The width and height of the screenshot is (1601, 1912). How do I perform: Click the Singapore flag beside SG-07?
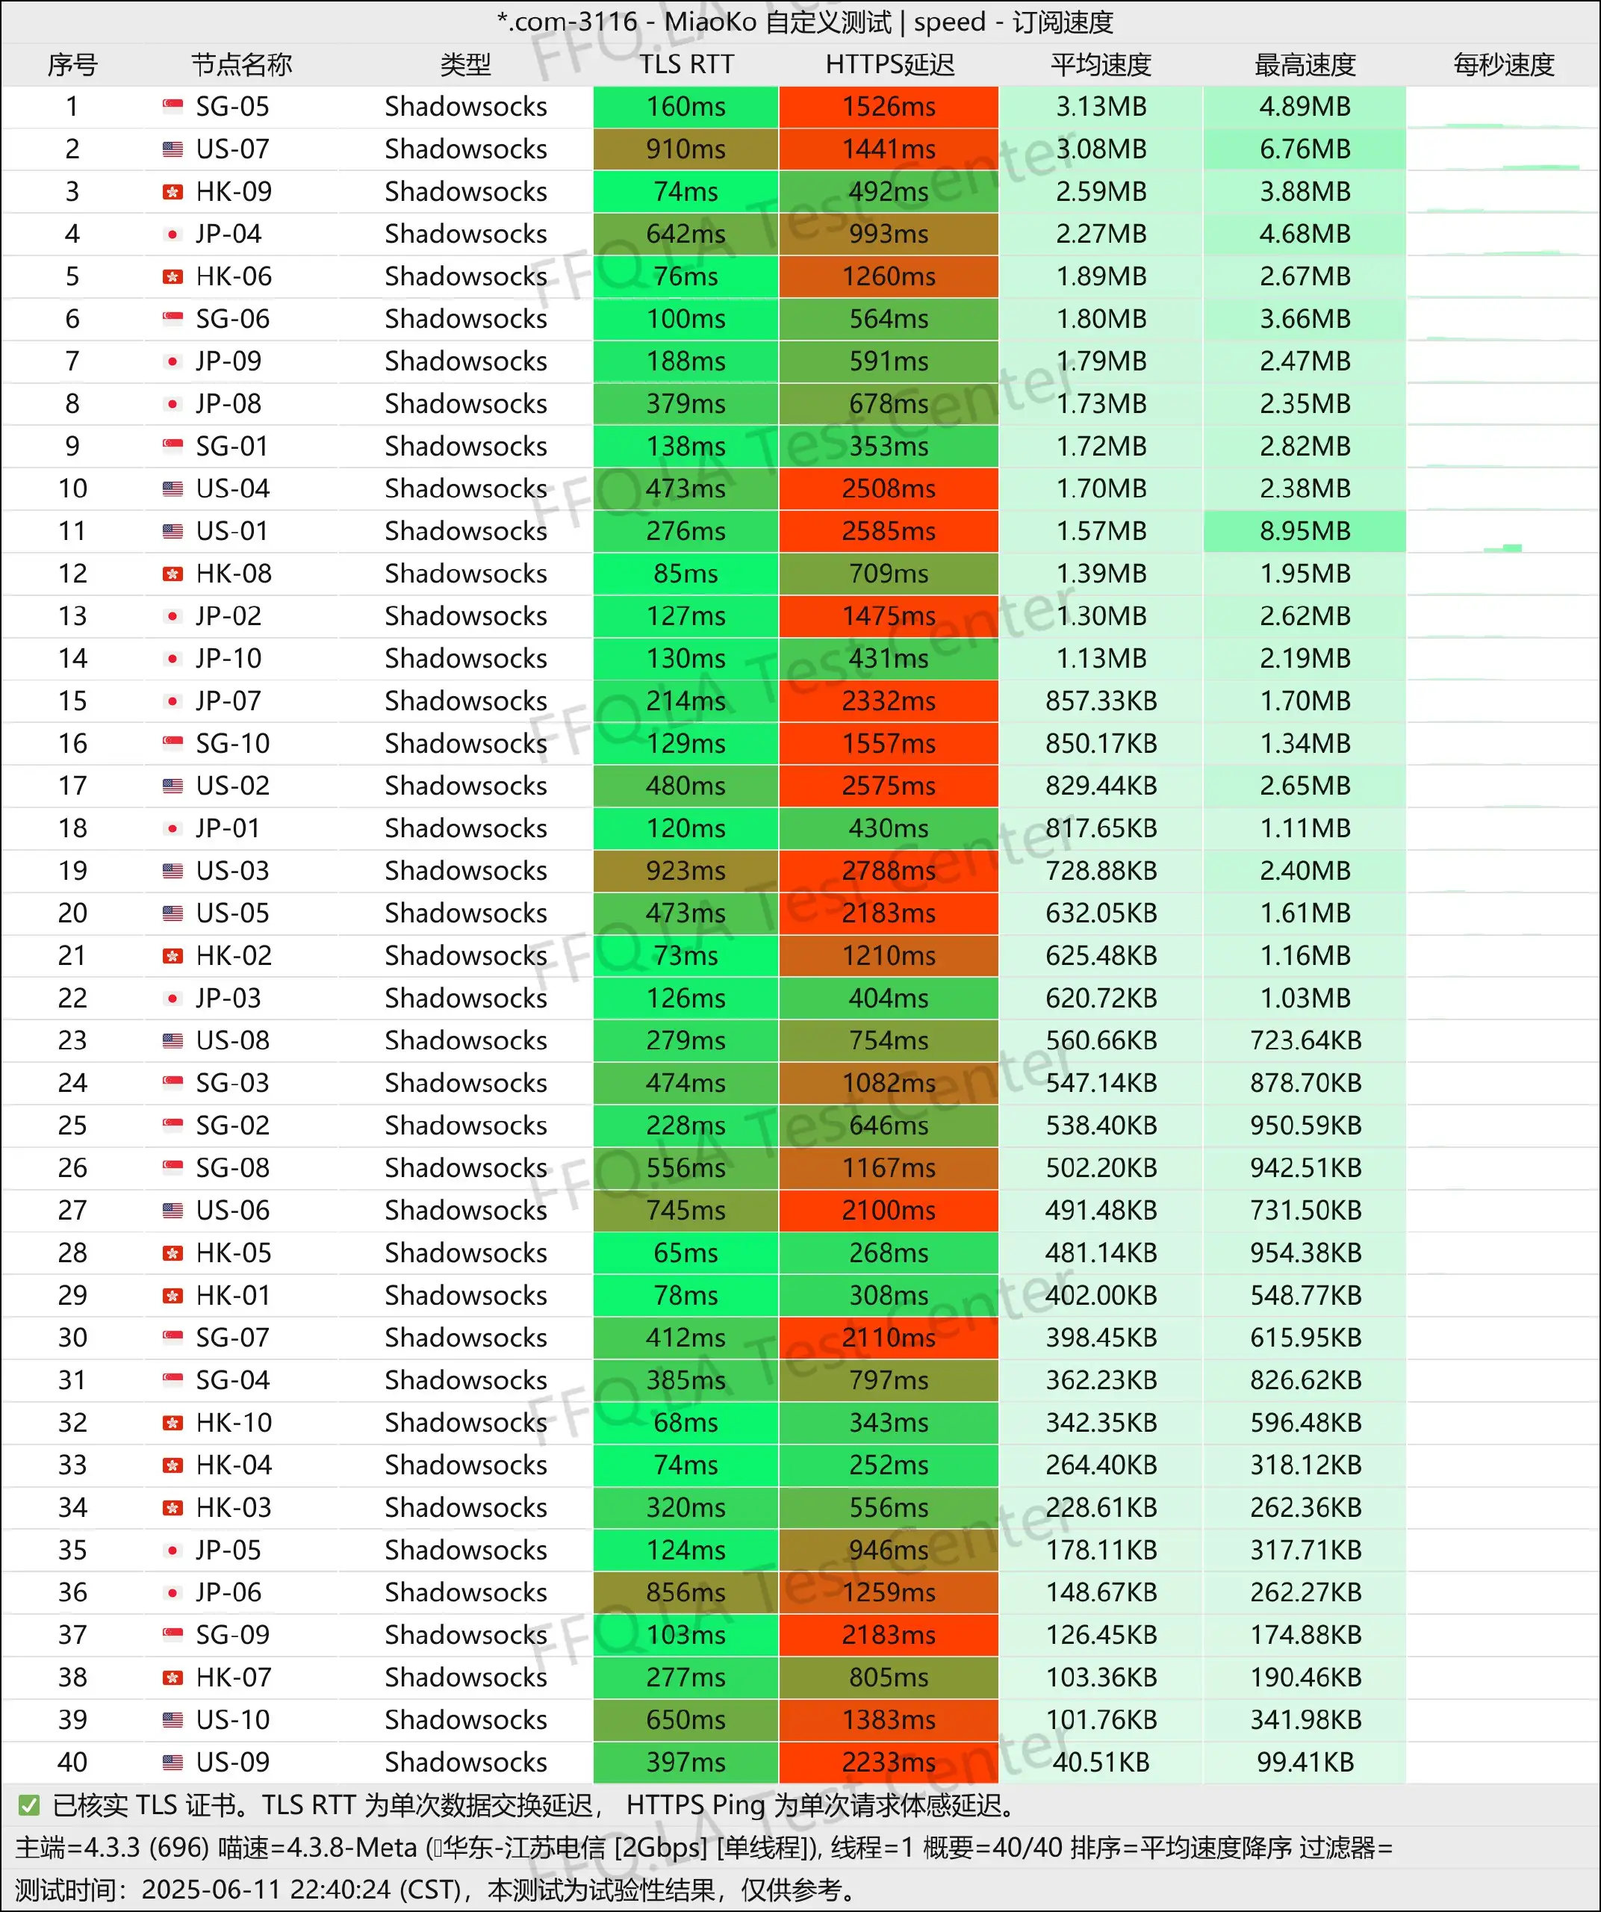(x=173, y=1338)
